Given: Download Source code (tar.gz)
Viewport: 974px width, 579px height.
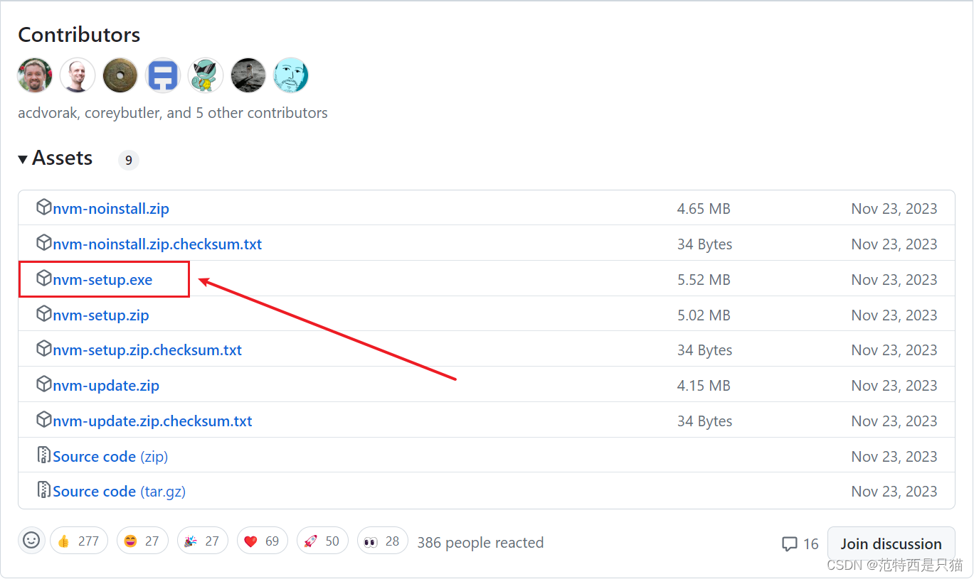Looking at the screenshot, I should coord(120,492).
